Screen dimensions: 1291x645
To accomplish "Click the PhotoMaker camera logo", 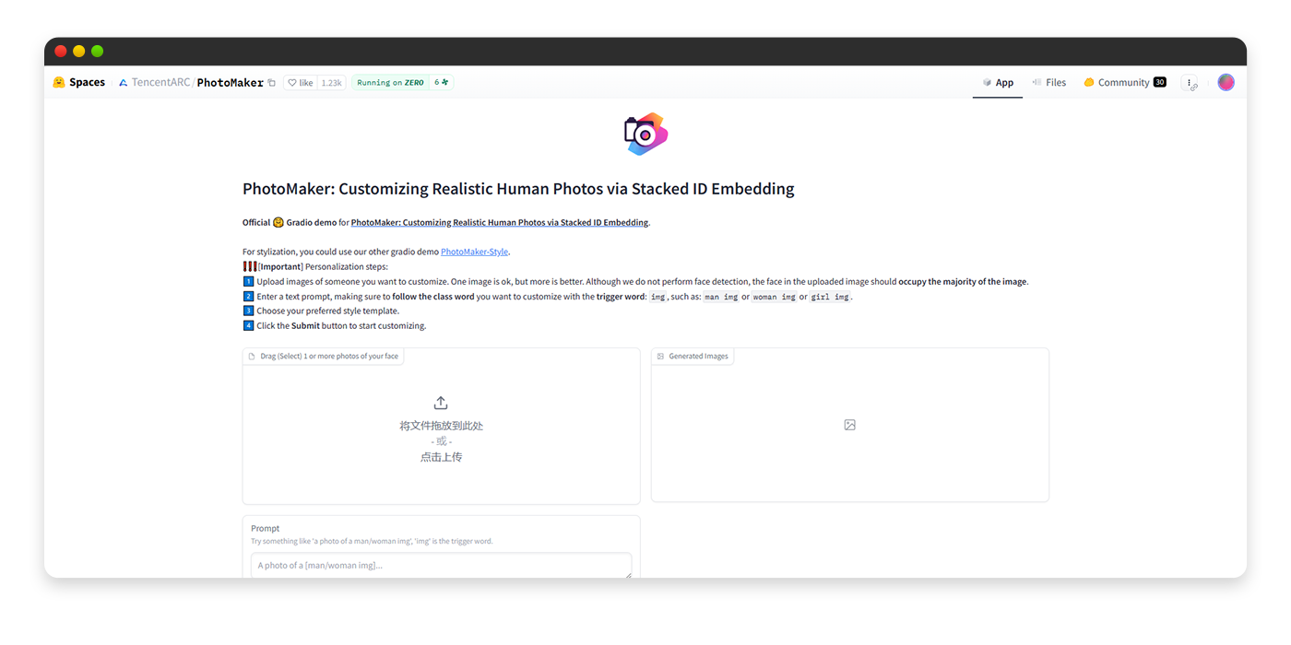I will 645,135.
